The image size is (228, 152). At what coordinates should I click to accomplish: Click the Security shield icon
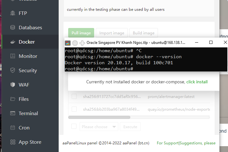[13, 71]
